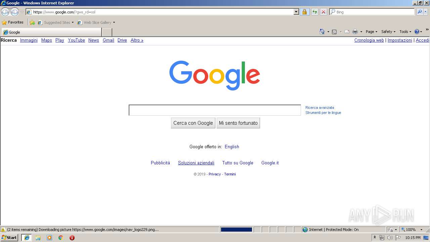Click the browser Forward arrow button
430x242 pixels.
(x=14, y=12)
